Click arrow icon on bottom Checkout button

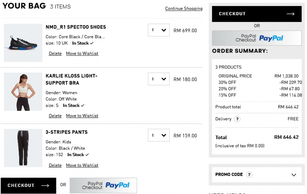point(45,186)
